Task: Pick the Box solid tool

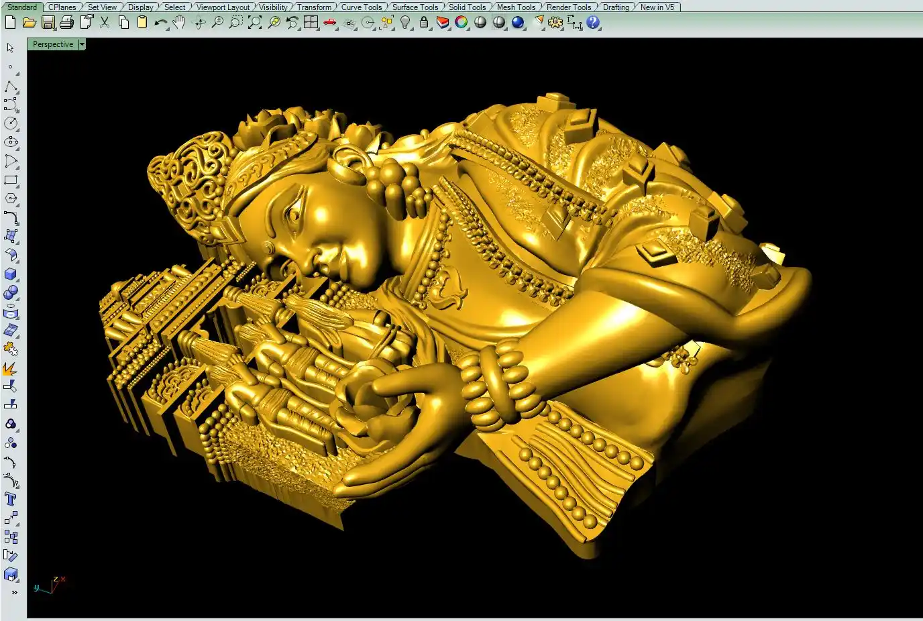Action: [x=10, y=274]
